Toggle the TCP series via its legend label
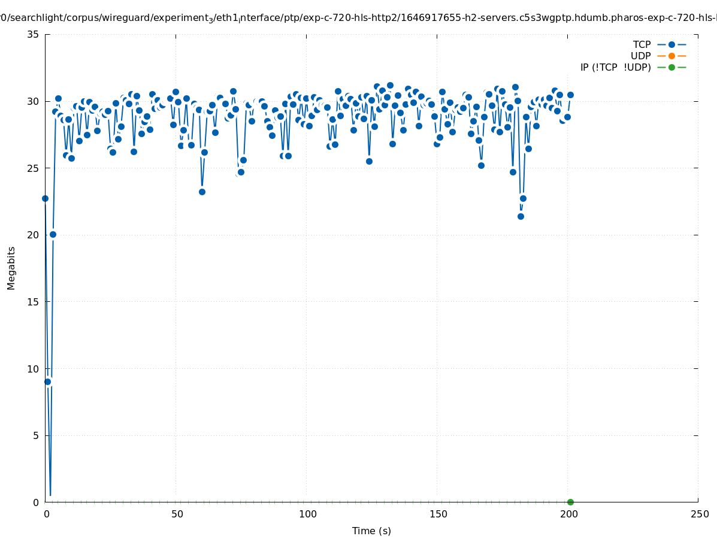 (642, 44)
